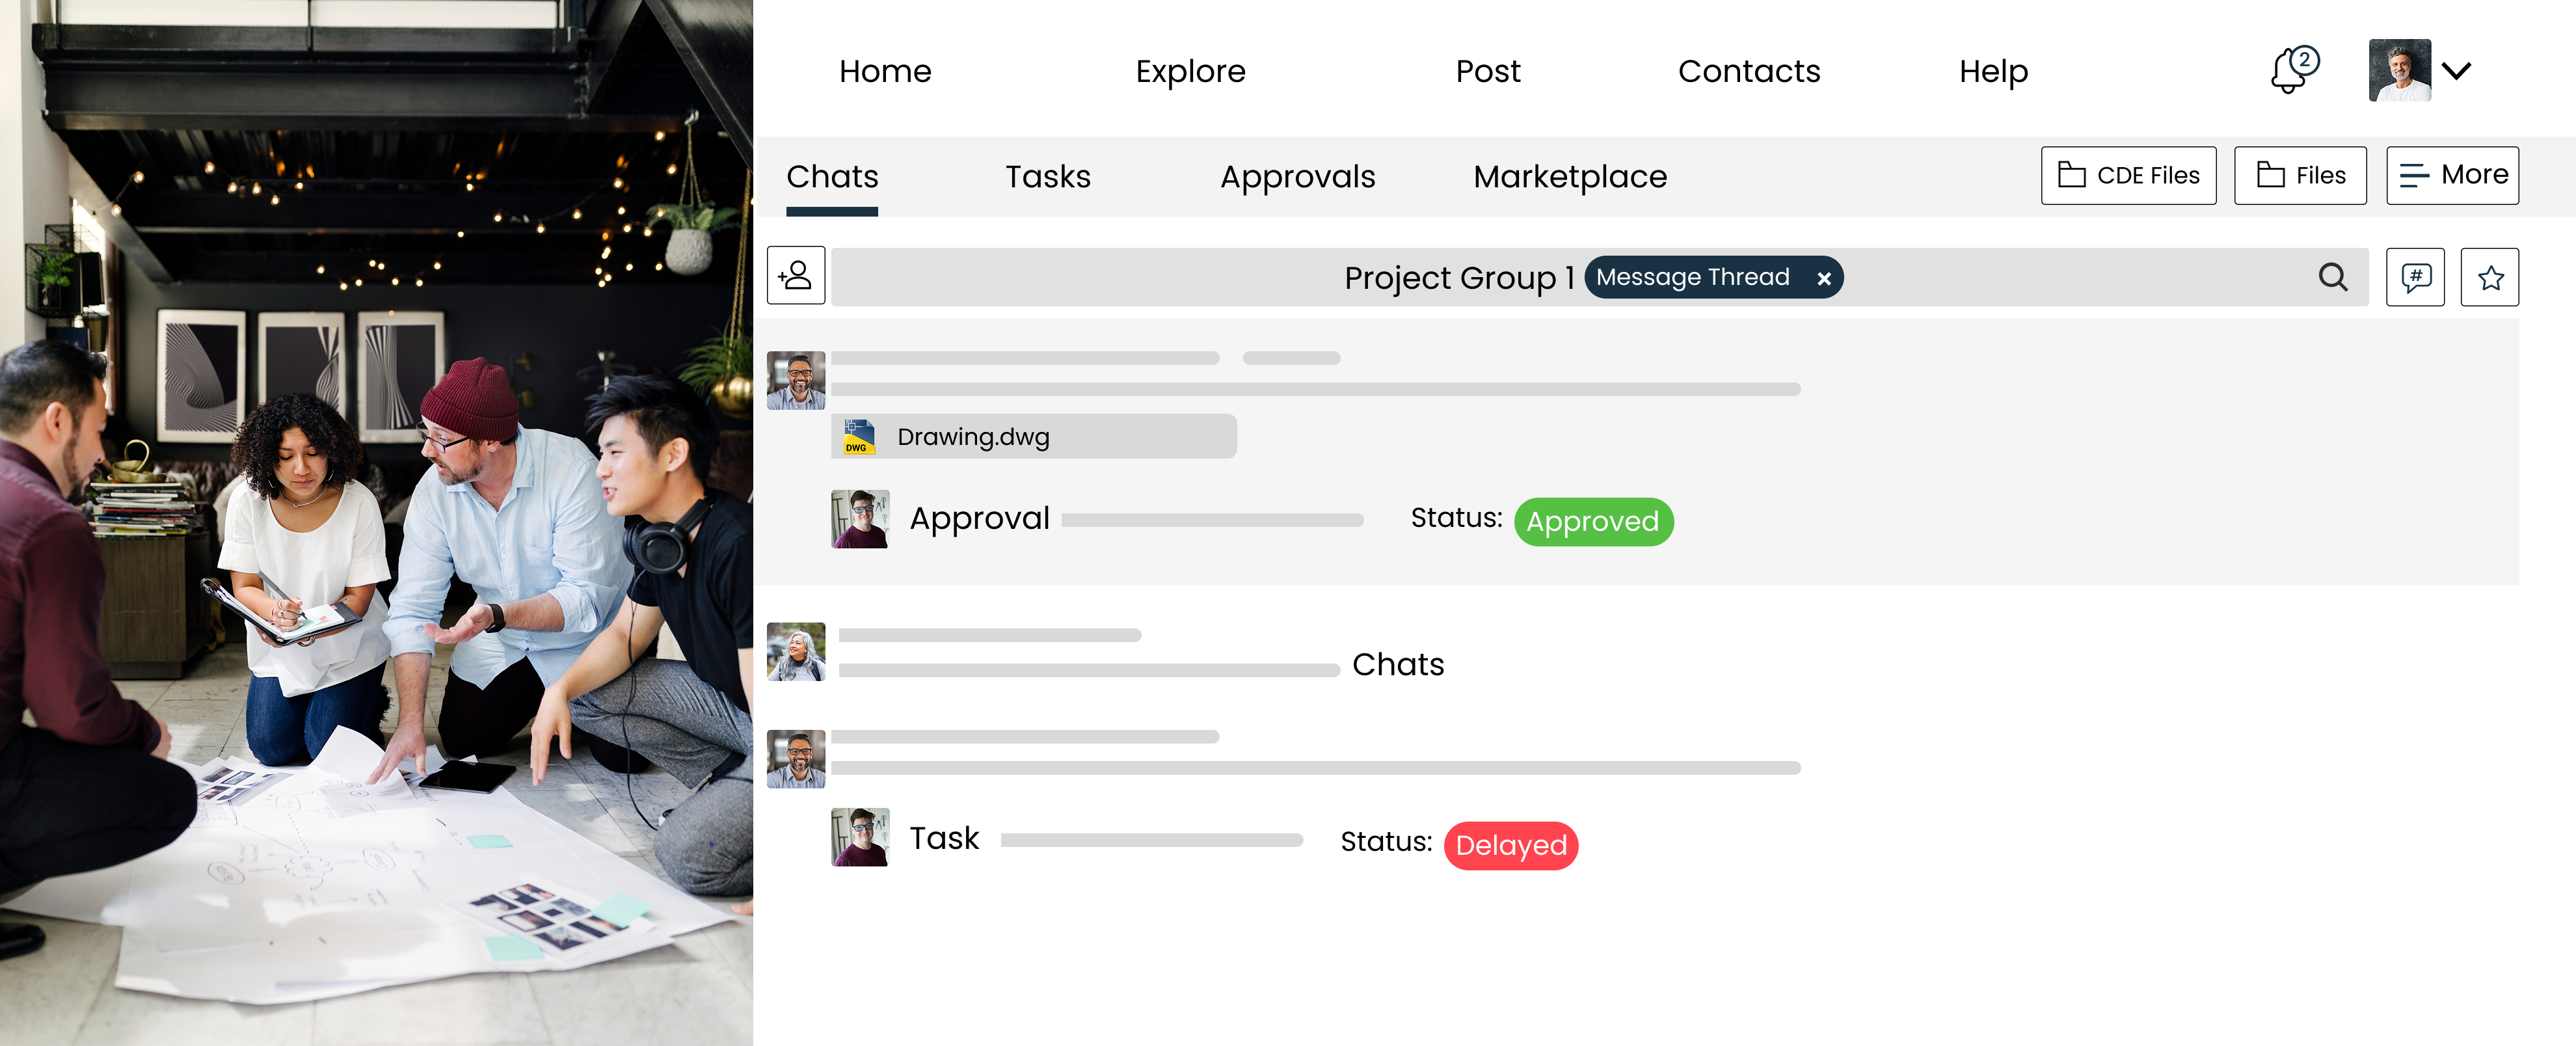Star this chat as favorite

[2489, 277]
